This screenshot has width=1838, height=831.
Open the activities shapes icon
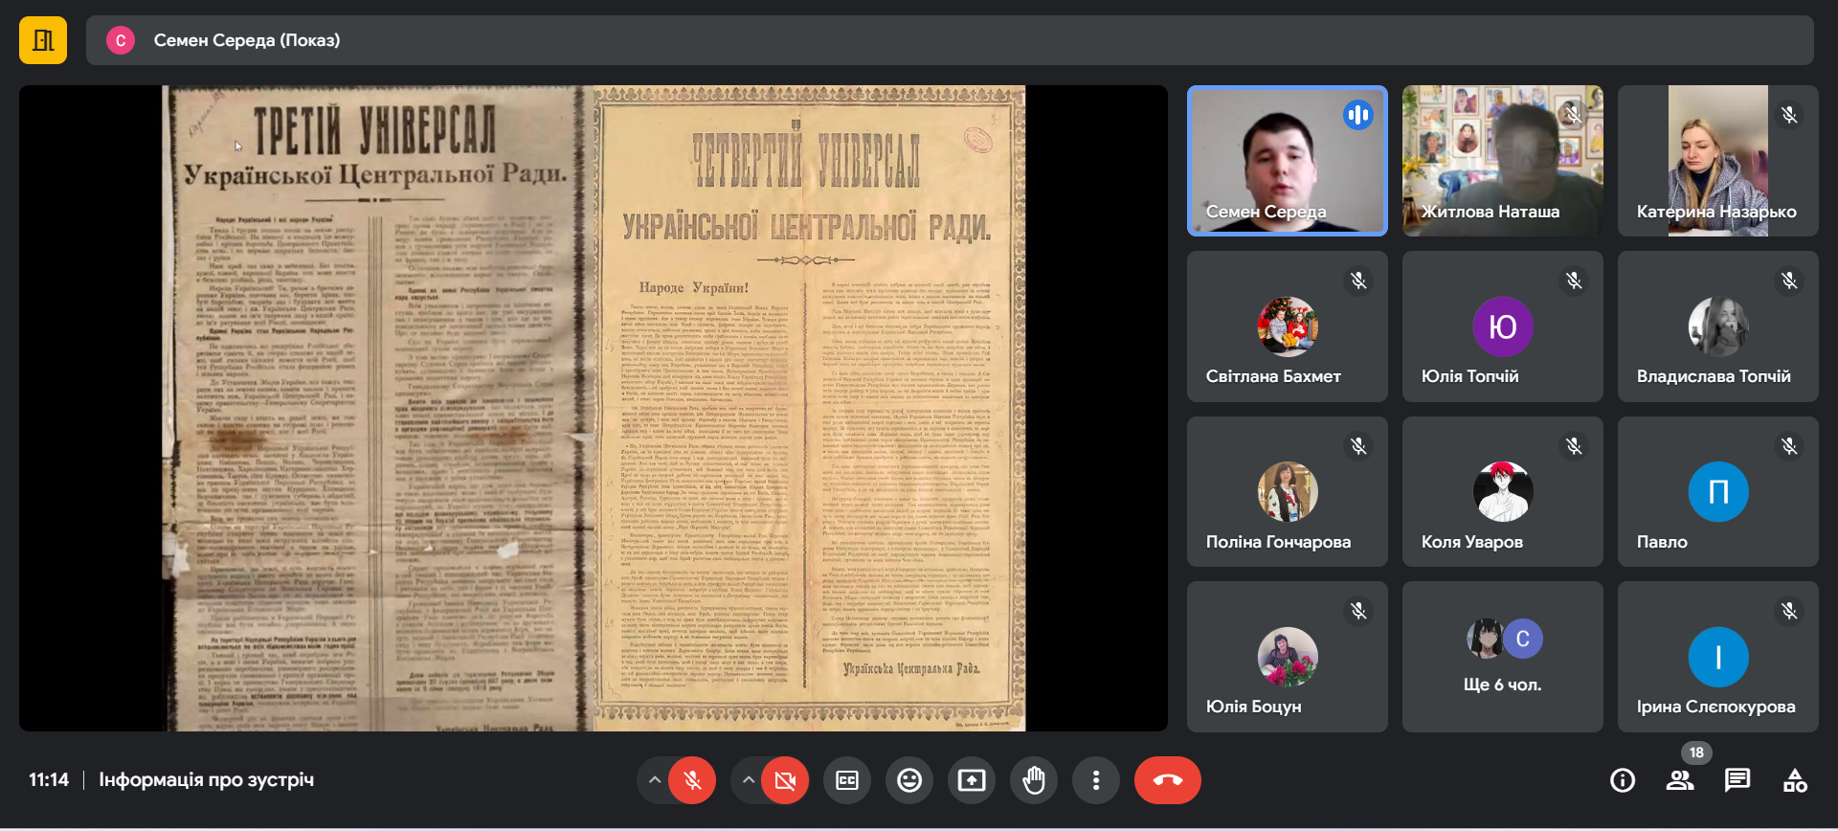1794,780
